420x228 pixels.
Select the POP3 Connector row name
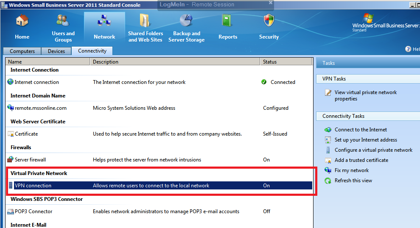(x=34, y=211)
